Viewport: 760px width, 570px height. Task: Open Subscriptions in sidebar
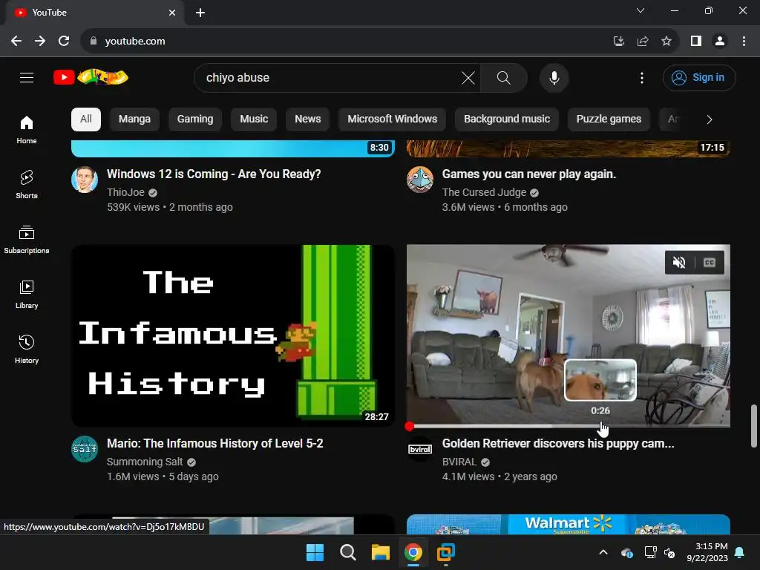pos(27,240)
